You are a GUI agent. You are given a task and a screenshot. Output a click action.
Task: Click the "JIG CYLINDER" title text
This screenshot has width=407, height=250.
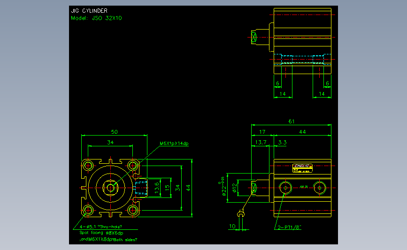tap(89, 11)
